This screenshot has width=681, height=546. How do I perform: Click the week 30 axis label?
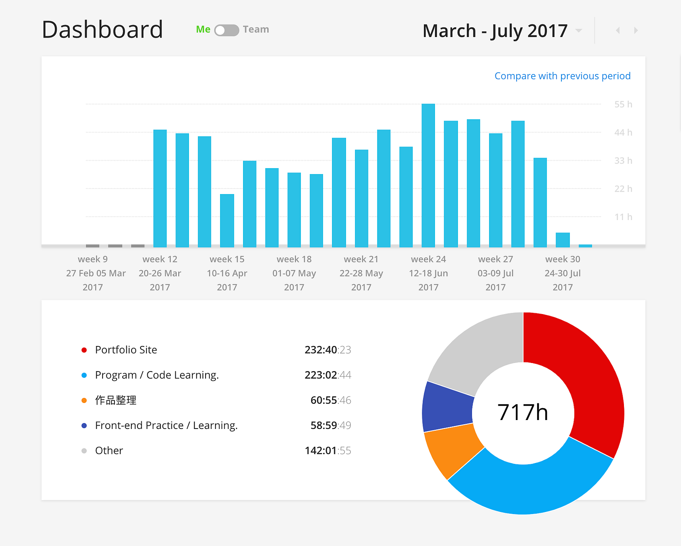pos(563,259)
